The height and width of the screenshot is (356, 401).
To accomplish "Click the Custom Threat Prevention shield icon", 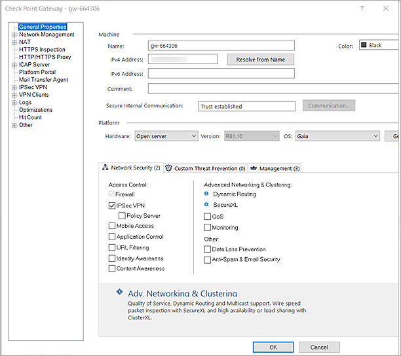I will pos(168,168).
